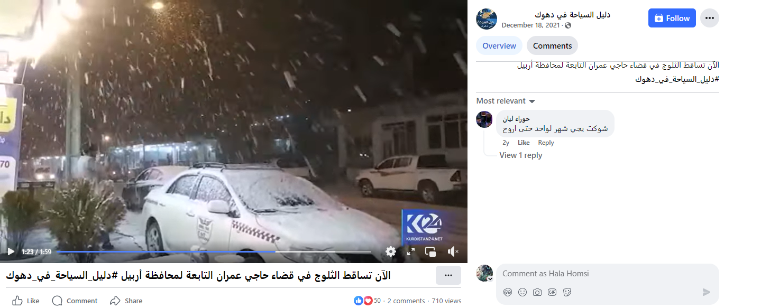Switch to the Comments tab
This screenshot has width=761, height=308.
click(552, 46)
